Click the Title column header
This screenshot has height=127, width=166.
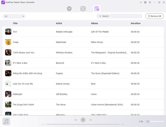pos(15,23)
